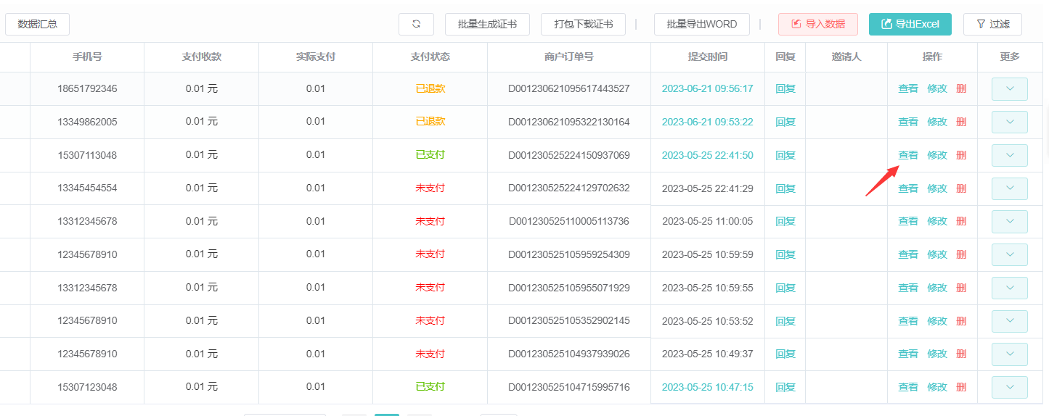Click 已退款 status for row 18651792346

(x=430, y=89)
